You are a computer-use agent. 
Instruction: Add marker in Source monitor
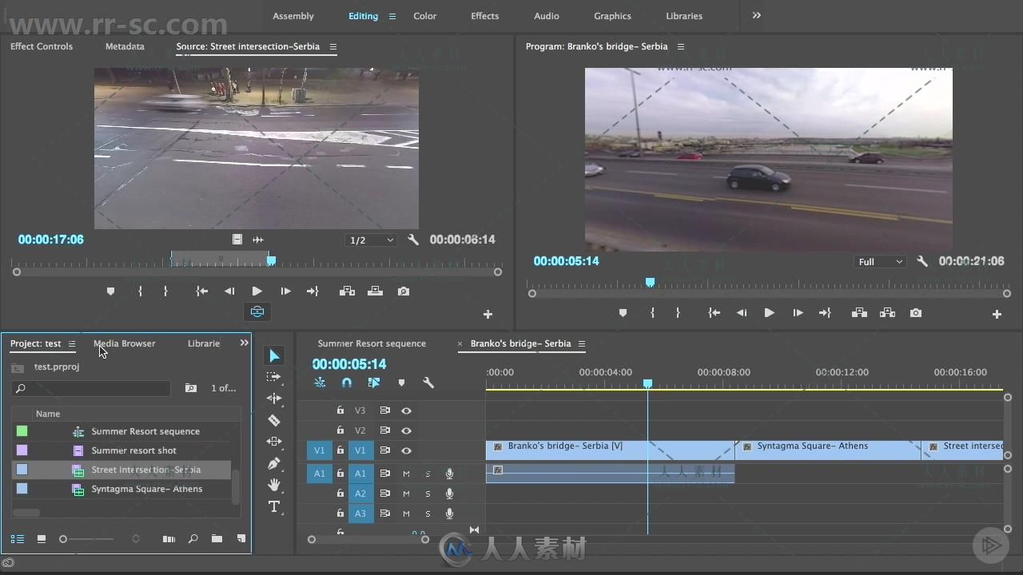coord(110,291)
